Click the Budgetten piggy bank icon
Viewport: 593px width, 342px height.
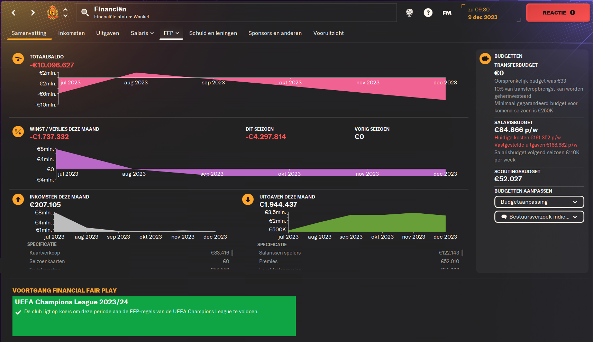point(485,58)
